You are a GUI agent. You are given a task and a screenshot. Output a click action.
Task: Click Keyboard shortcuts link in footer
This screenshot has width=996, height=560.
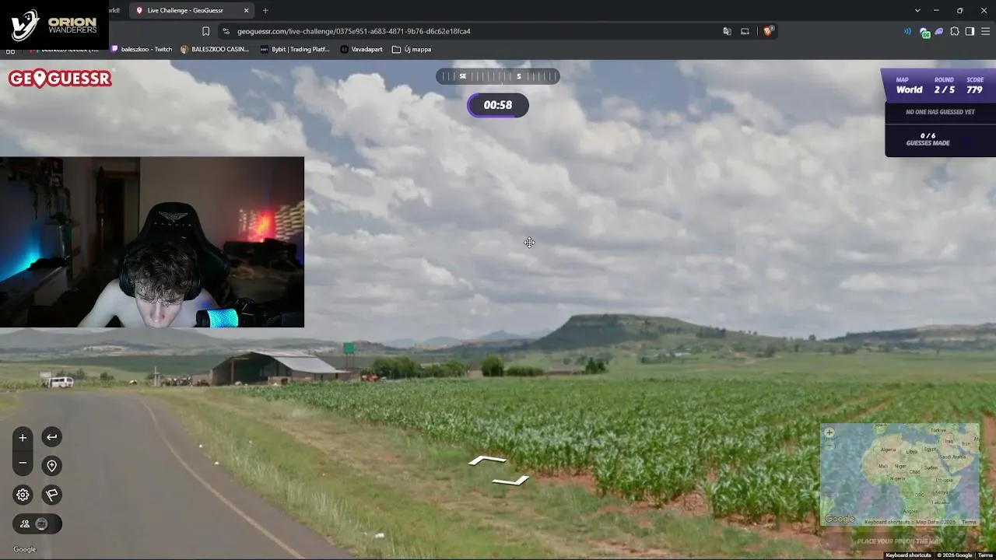click(908, 555)
